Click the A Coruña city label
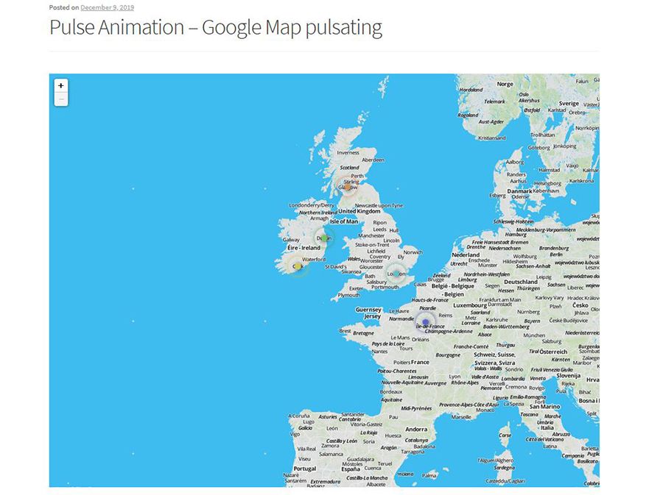This screenshot has width=663, height=495. tap(299, 416)
